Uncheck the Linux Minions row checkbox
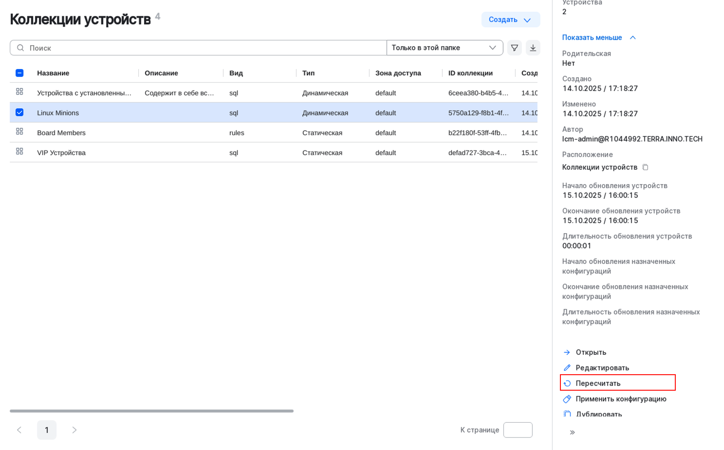The image size is (724, 450). point(19,113)
